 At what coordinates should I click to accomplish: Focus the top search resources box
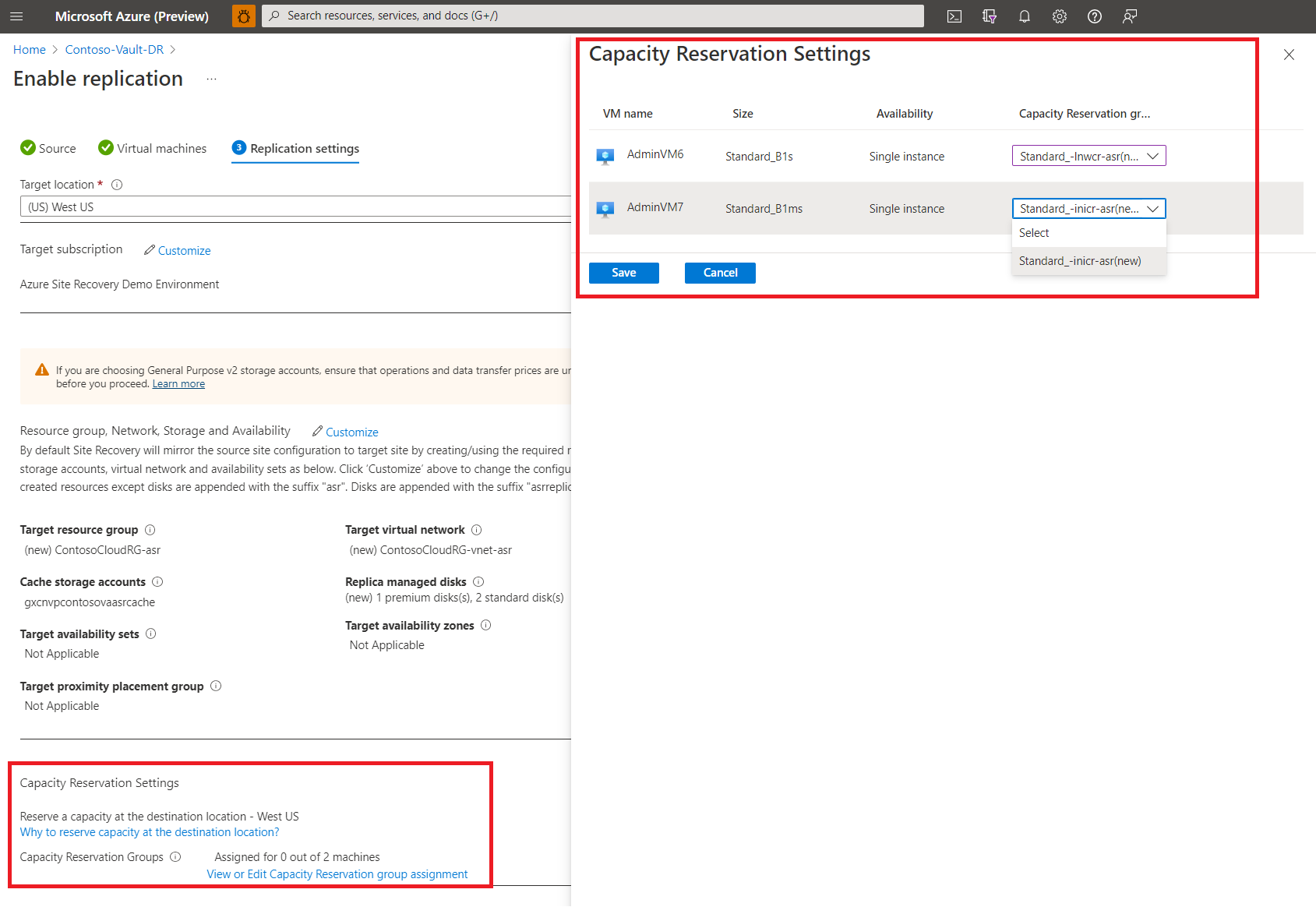point(593,16)
